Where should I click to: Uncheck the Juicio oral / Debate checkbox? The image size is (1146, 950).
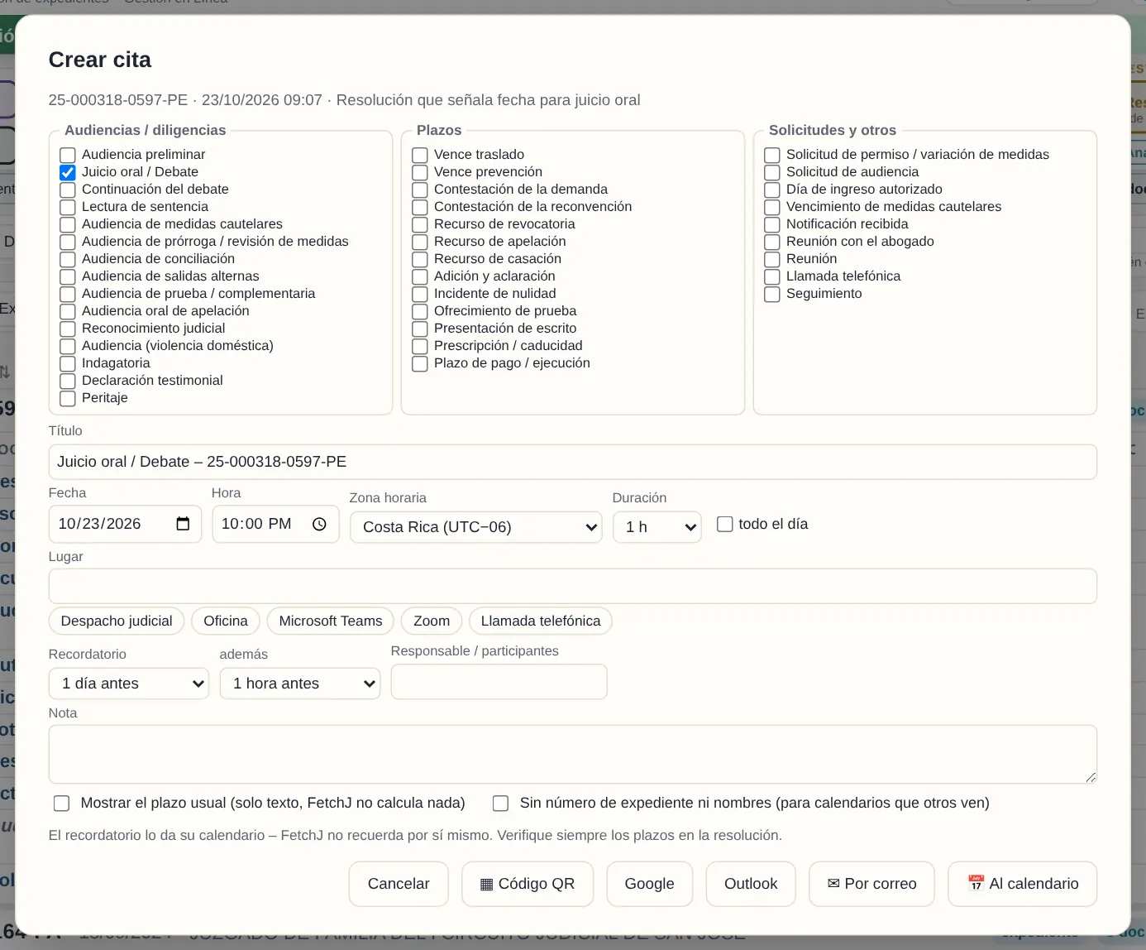coord(68,172)
